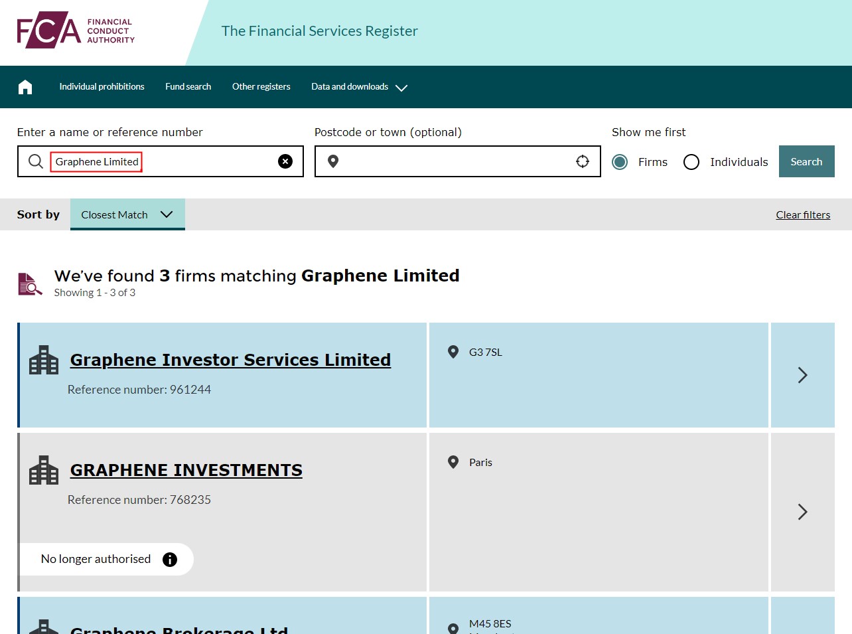
Task: Open the Closest Match sort dropdown
Action: [x=127, y=214]
